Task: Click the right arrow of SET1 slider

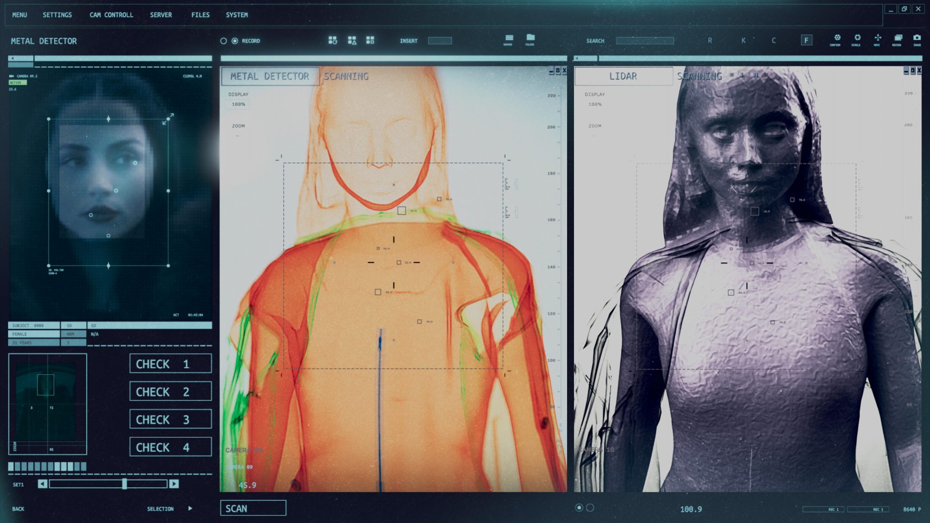Action: pyautogui.click(x=174, y=484)
